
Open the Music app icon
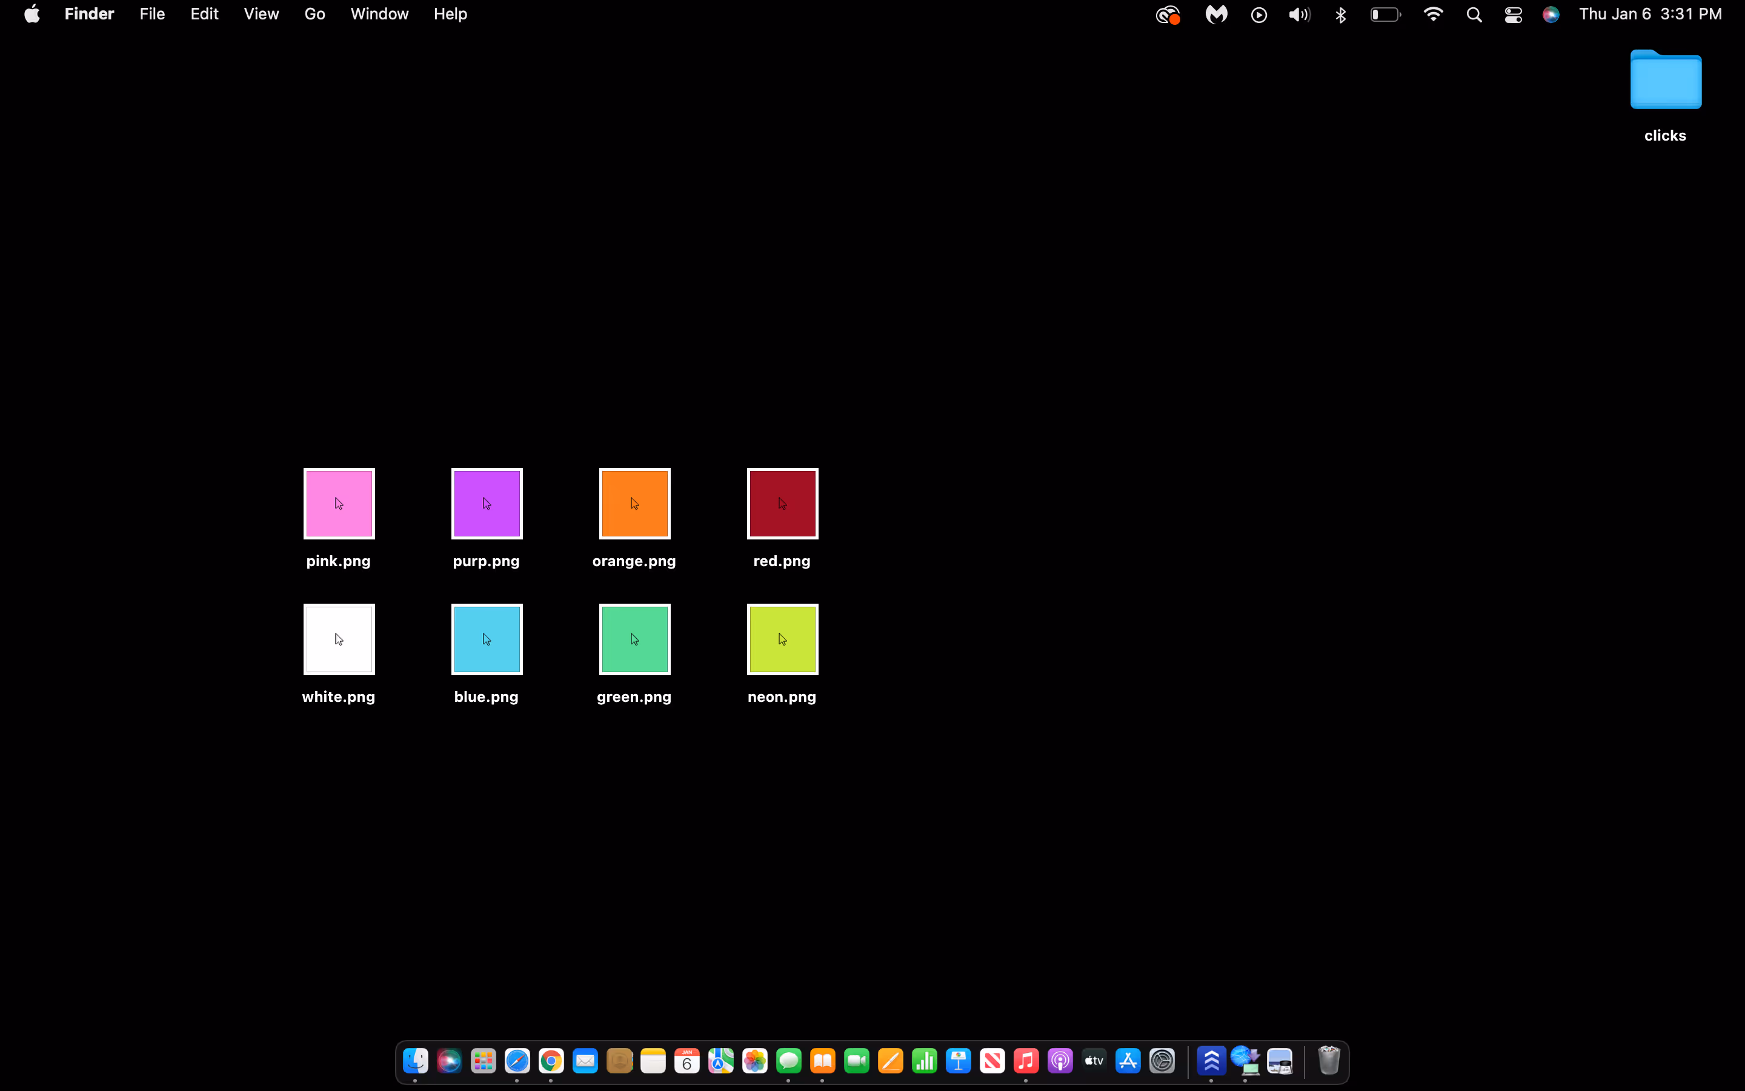pyautogui.click(x=1026, y=1061)
